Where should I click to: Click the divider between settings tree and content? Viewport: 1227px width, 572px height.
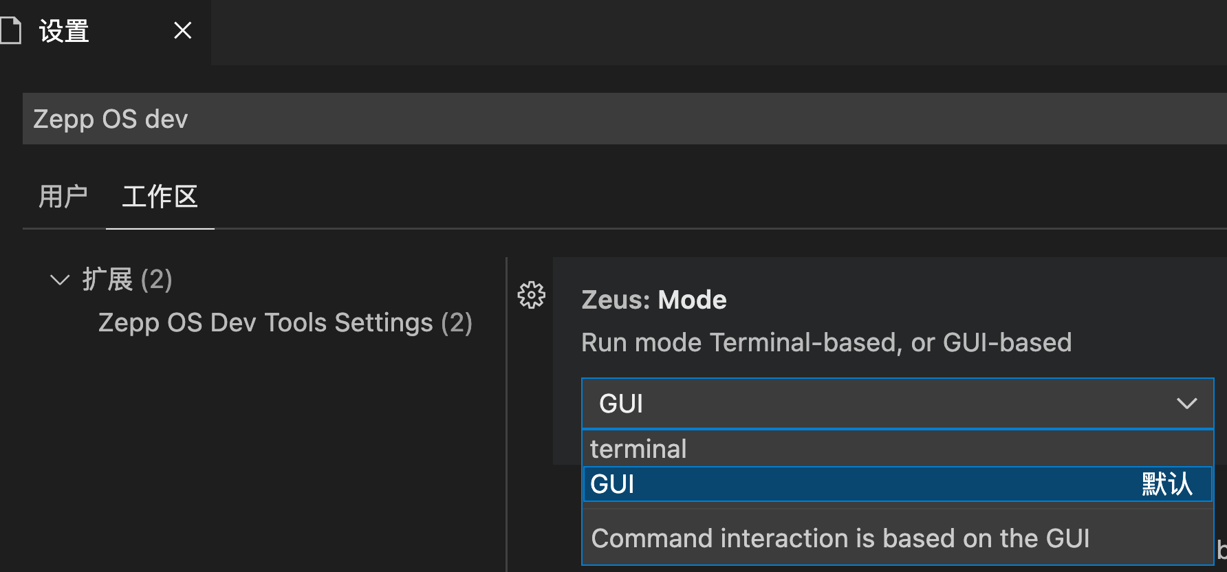(x=507, y=412)
